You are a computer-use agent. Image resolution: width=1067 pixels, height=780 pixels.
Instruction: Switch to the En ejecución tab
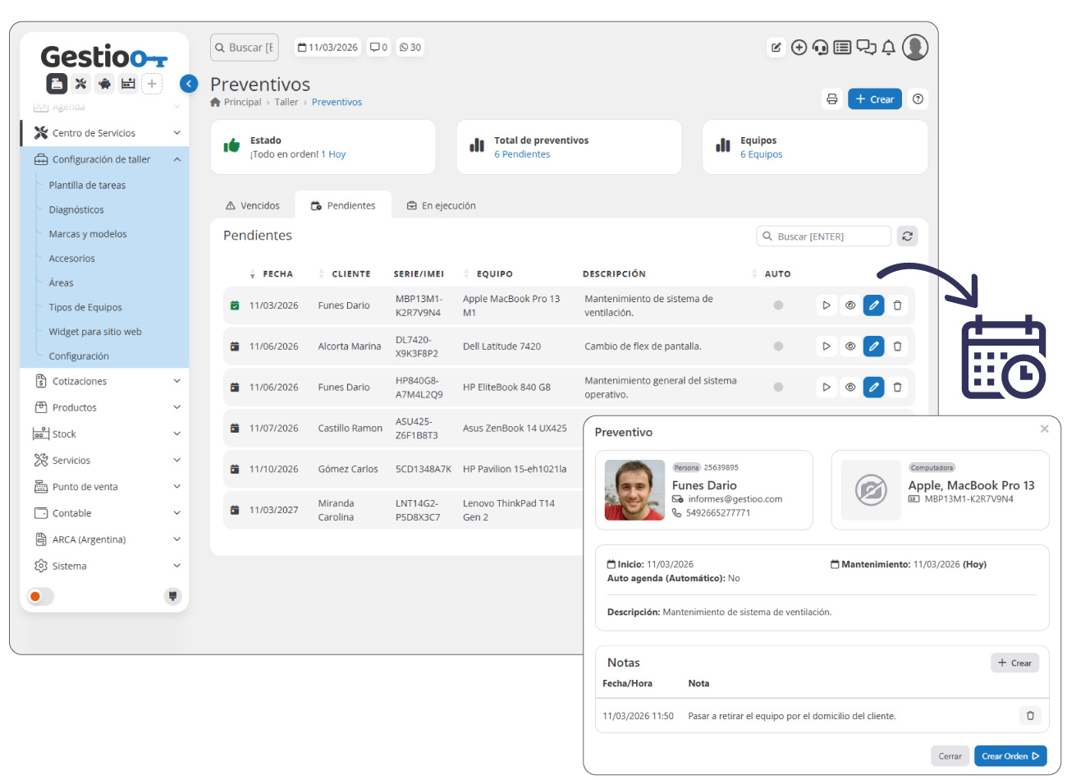442,206
